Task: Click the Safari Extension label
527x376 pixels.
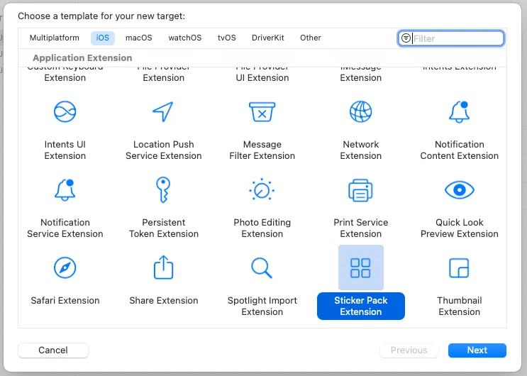Action: point(65,300)
